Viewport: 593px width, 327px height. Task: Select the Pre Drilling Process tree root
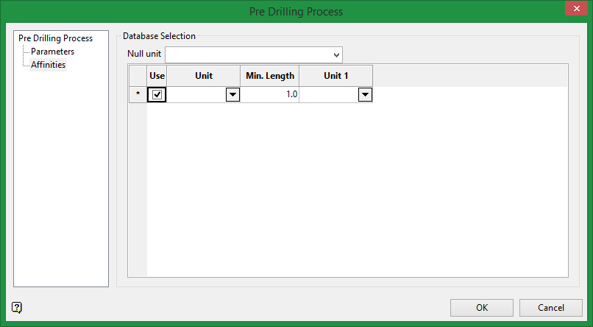[x=55, y=38]
